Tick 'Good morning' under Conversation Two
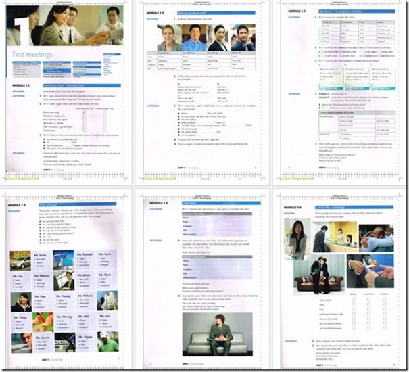The width and height of the screenshot is (409, 372). [x=104, y=112]
